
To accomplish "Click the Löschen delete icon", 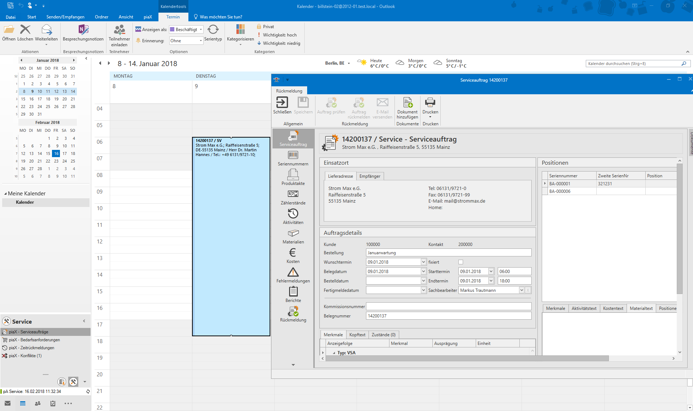I will pos(25,30).
